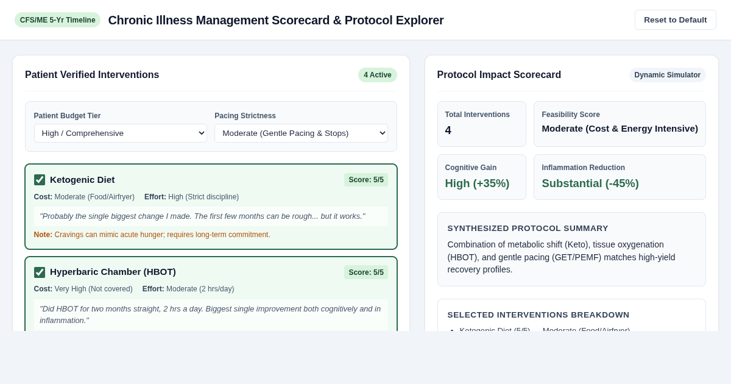This screenshot has height=384, width=731.
Task: Click the High (+35%) cognitive gain value
Action: (477, 183)
